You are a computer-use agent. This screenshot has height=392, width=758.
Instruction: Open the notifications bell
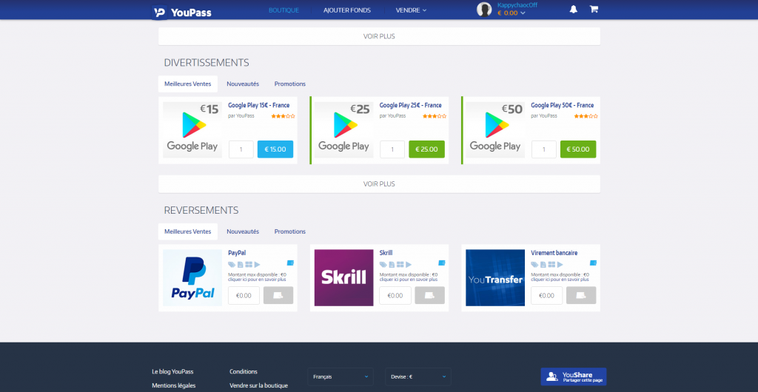point(574,10)
